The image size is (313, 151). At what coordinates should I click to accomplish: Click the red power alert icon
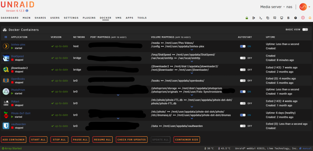[x=303, y=18]
